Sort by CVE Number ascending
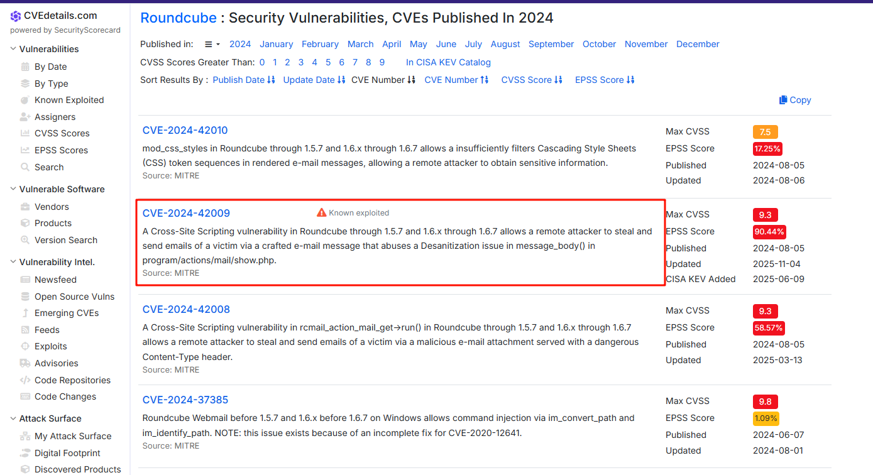The width and height of the screenshot is (873, 475). pyautogui.click(x=456, y=80)
